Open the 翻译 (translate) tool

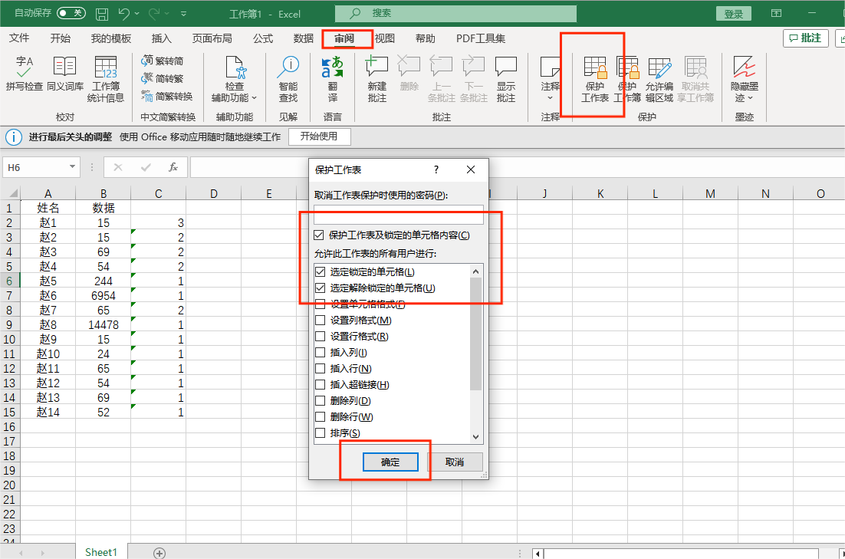coord(333,77)
